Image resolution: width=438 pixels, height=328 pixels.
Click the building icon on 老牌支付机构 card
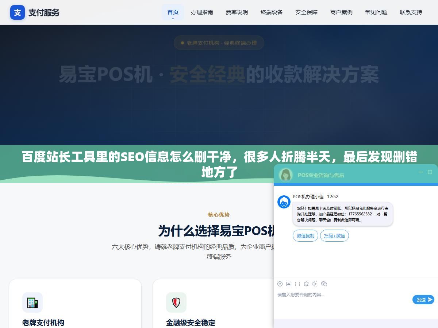(x=32, y=302)
